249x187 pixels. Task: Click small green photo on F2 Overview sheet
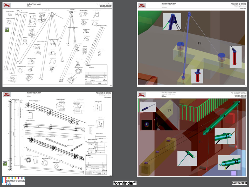coord(8,30)
